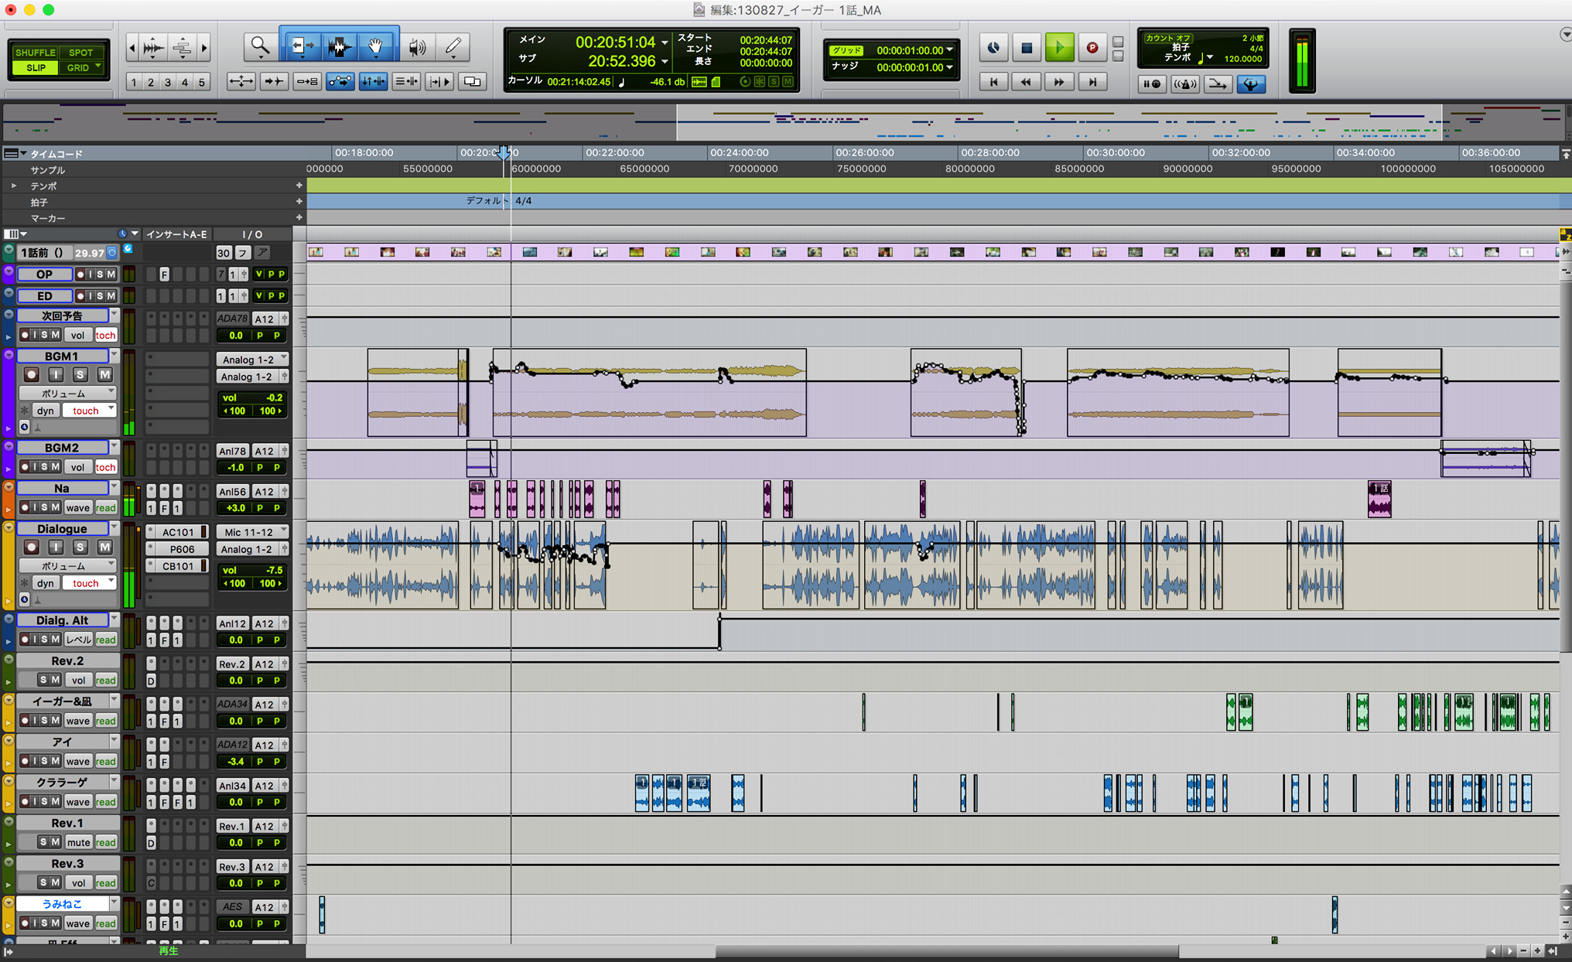Select the Zoomer magnifier tool
This screenshot has width=1572, height=962.
coord(259,47)
